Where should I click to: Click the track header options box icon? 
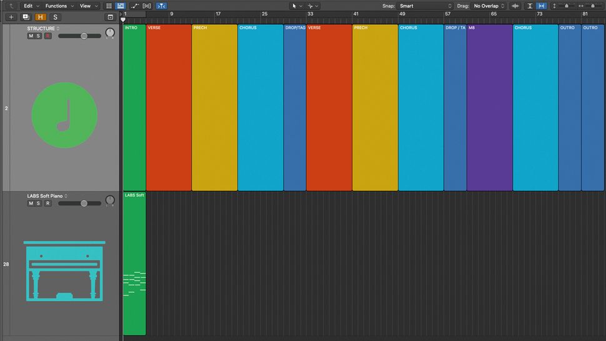[110, 17]
